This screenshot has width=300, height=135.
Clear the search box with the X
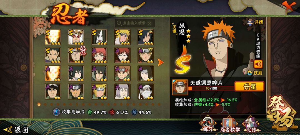150,23
